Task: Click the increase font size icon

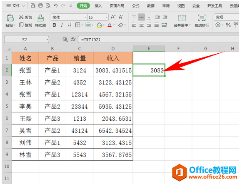Action: coord(113,17)
